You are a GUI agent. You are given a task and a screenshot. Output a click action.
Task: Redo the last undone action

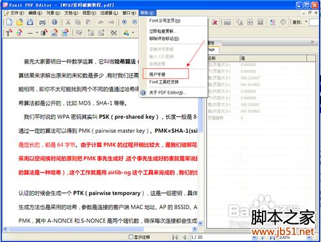click(x=111, y=22)
